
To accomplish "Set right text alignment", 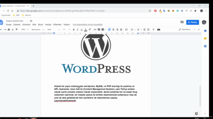I will coord(117,29).
